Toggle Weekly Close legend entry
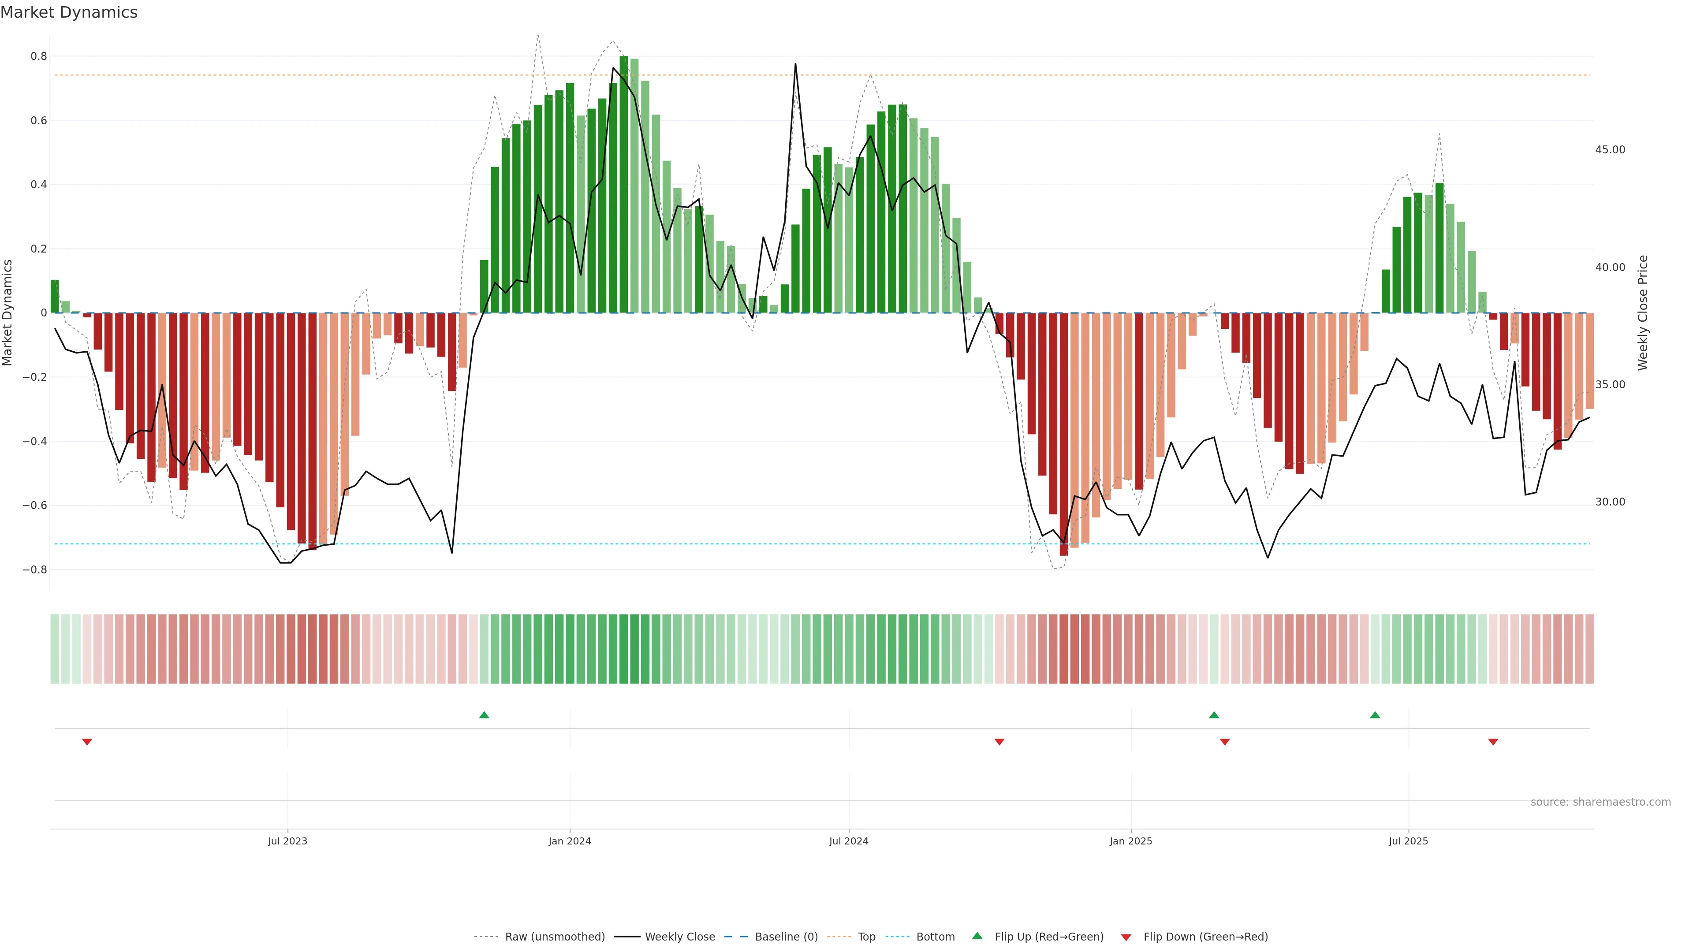This screenshot has height=952, width=1693. pyautogui.click(x=679, y=937)
